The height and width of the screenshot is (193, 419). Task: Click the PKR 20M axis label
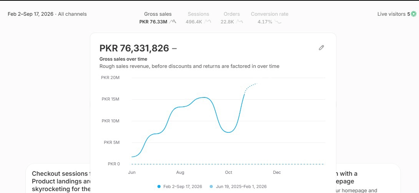[110, 78]
